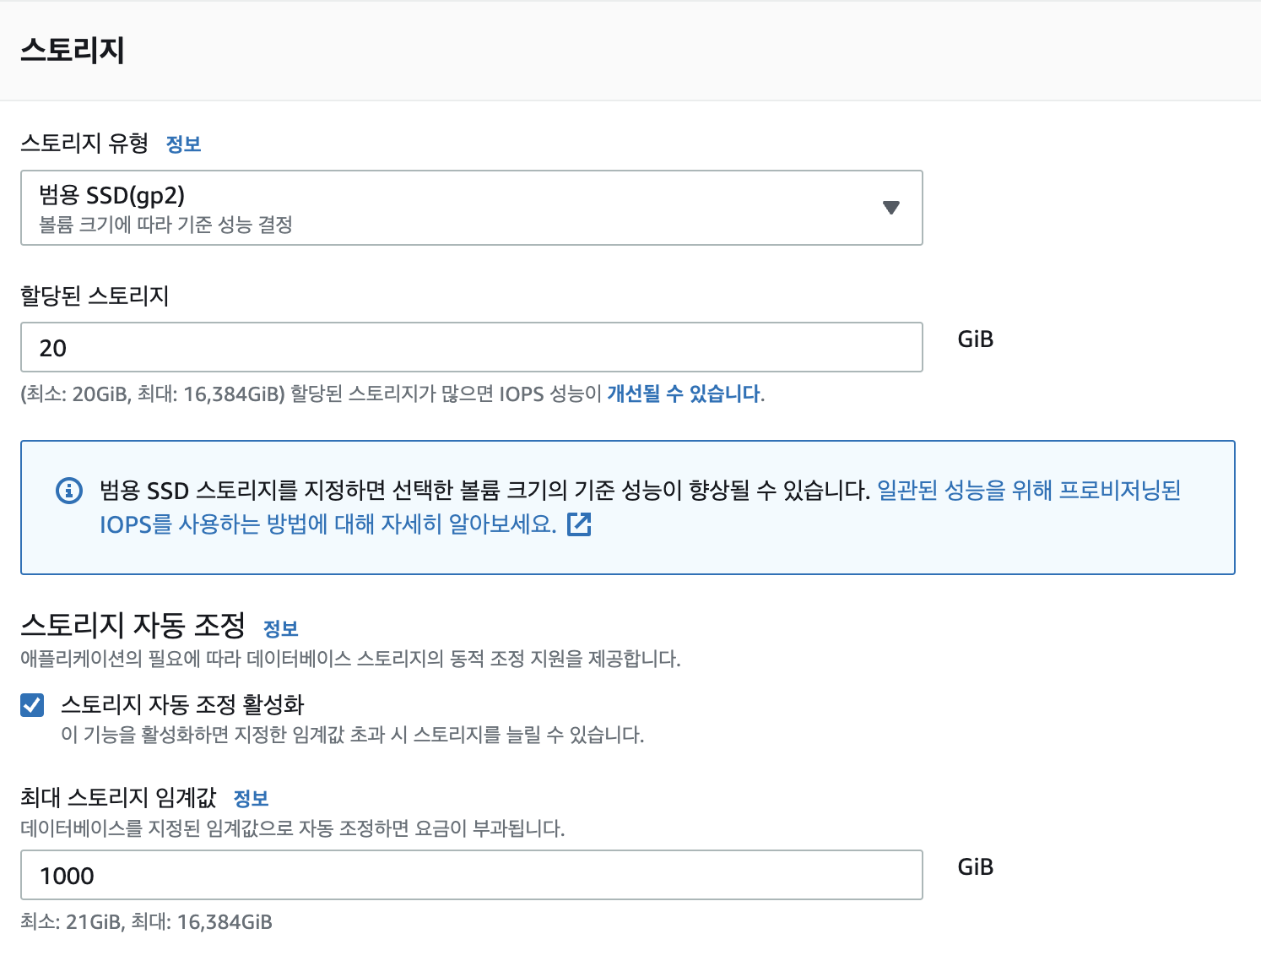Open 정보 link beside 스토리지 자동 조정 heading

281,629
